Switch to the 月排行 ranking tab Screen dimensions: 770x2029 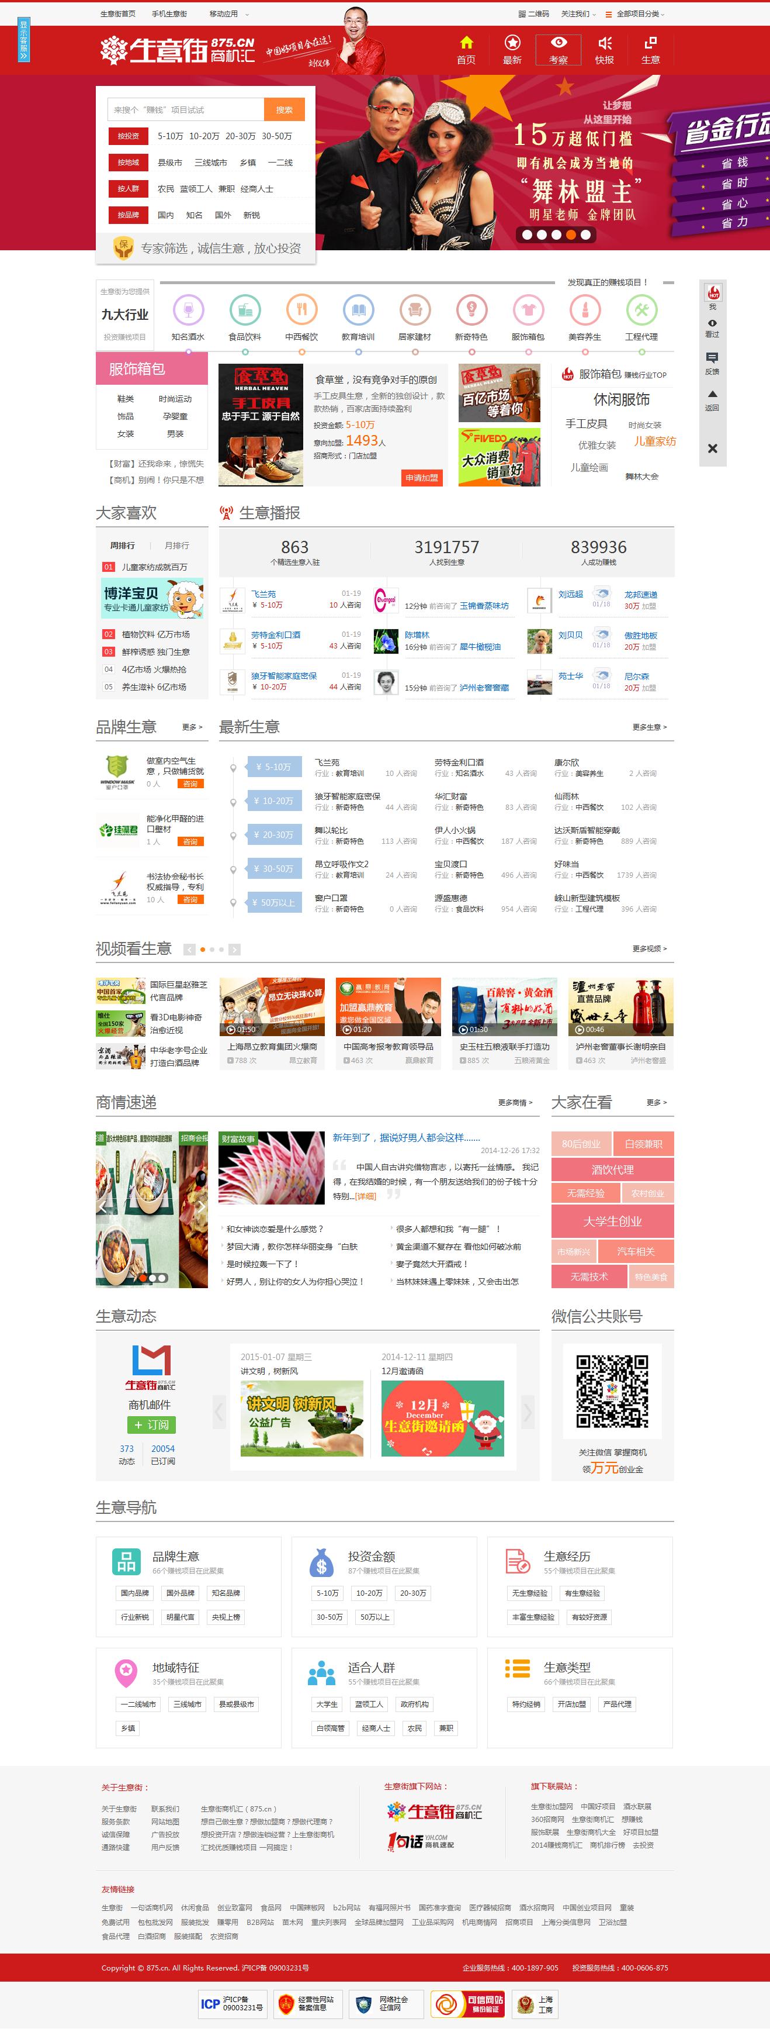[x=176, y=545]
